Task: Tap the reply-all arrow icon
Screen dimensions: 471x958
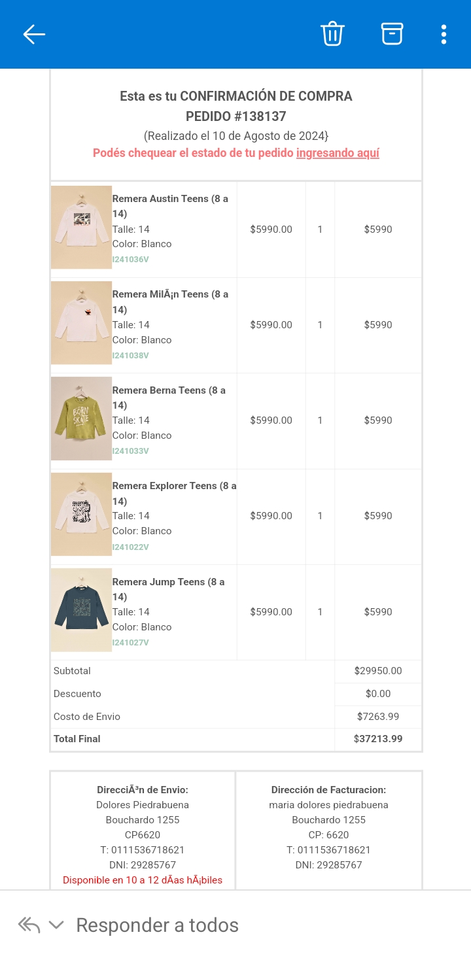Action: click(29, 925)
